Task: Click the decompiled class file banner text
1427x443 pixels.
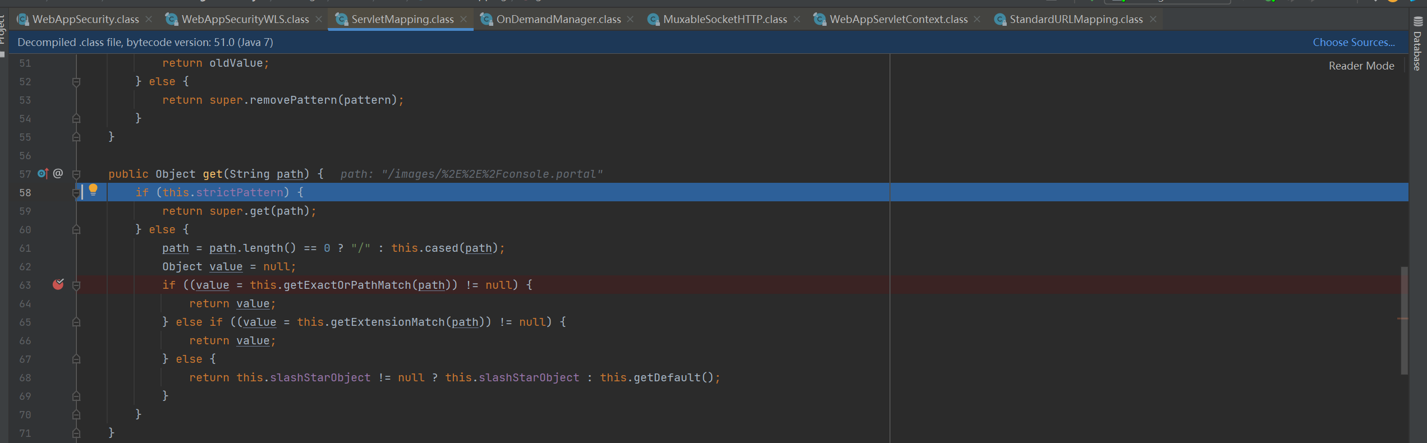Action: (x=145, y=42)
